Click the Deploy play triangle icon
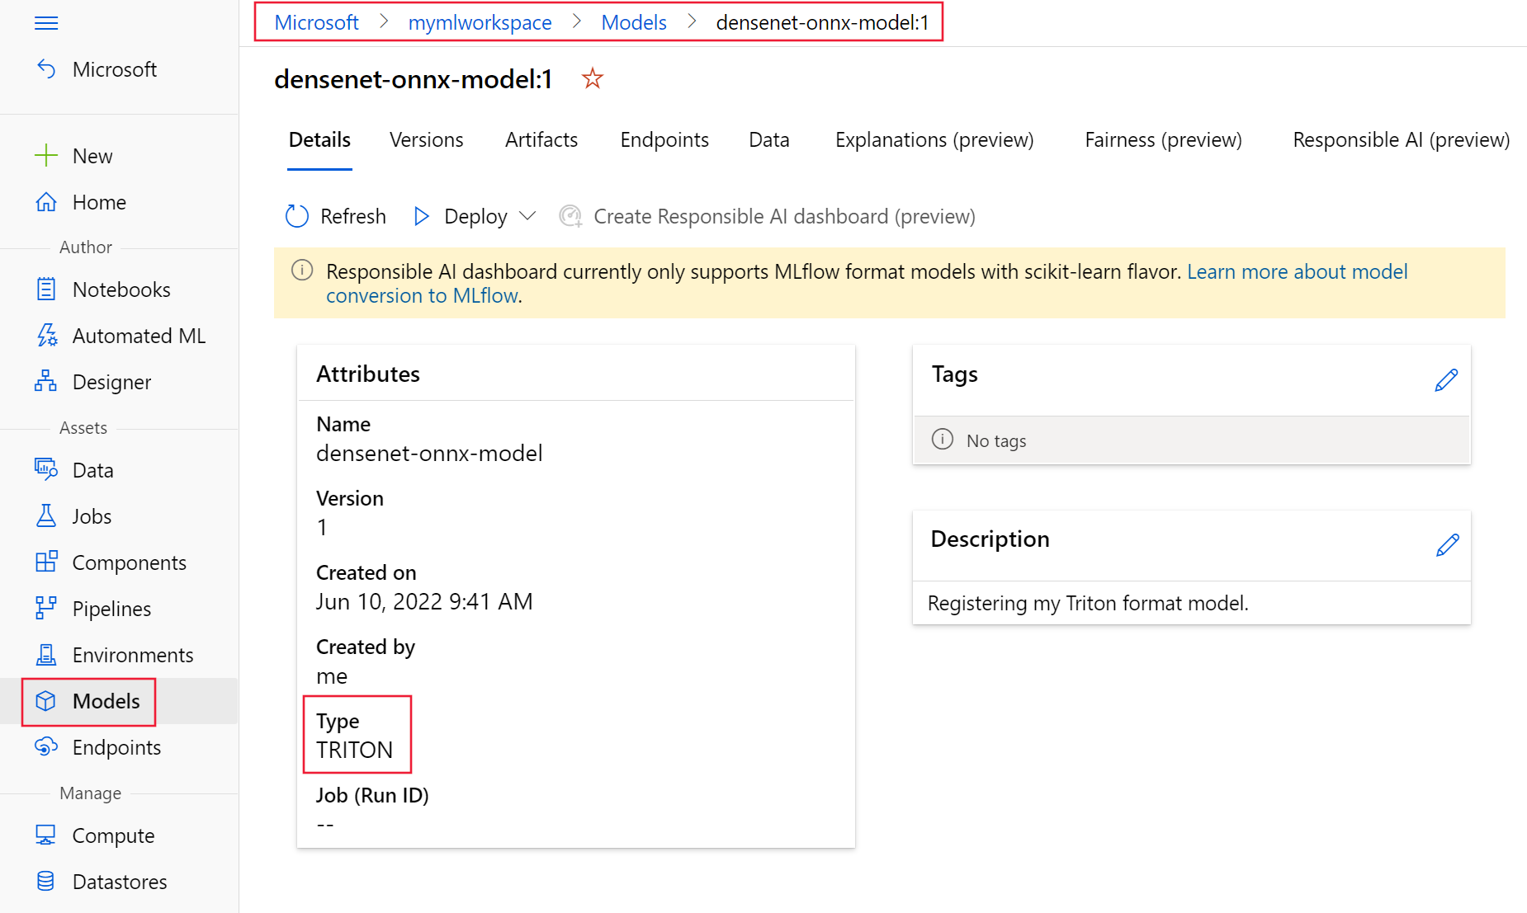Screen dimensions: 1527x913 tap(422, 216)
